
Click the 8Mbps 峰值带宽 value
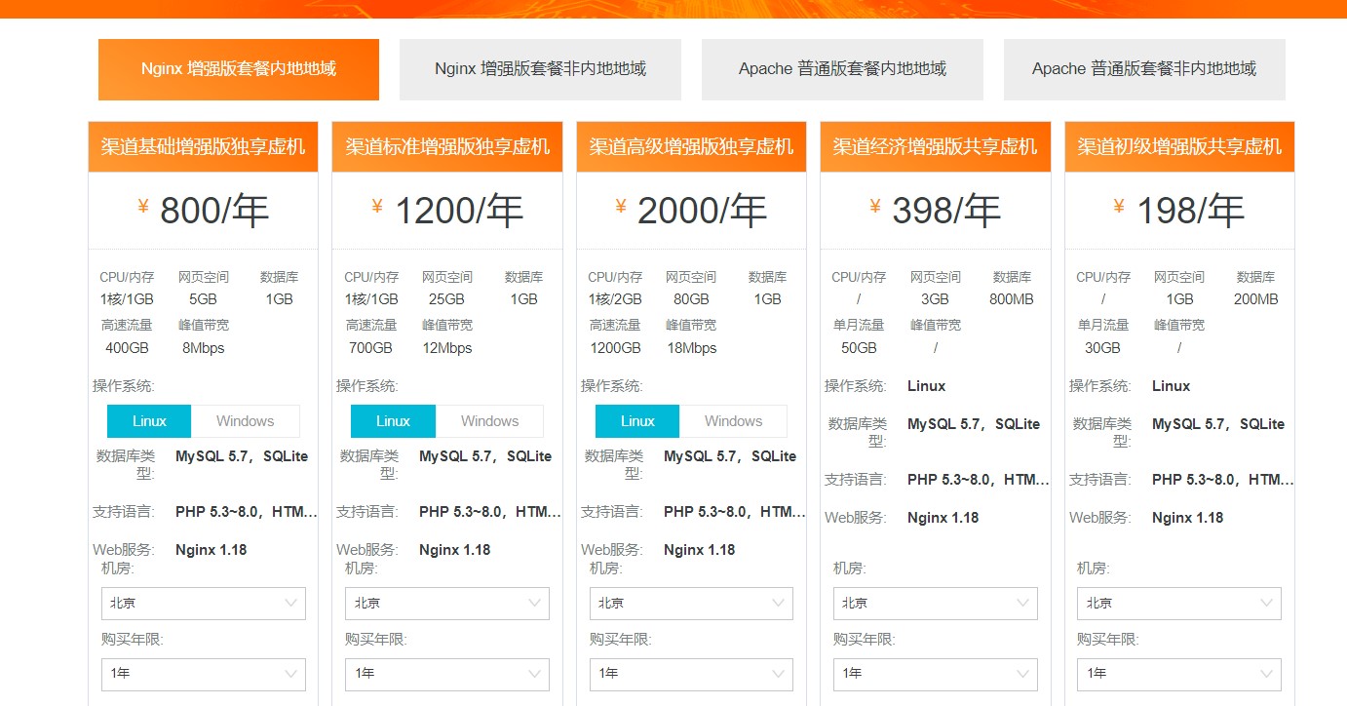(x=204, y=348)
